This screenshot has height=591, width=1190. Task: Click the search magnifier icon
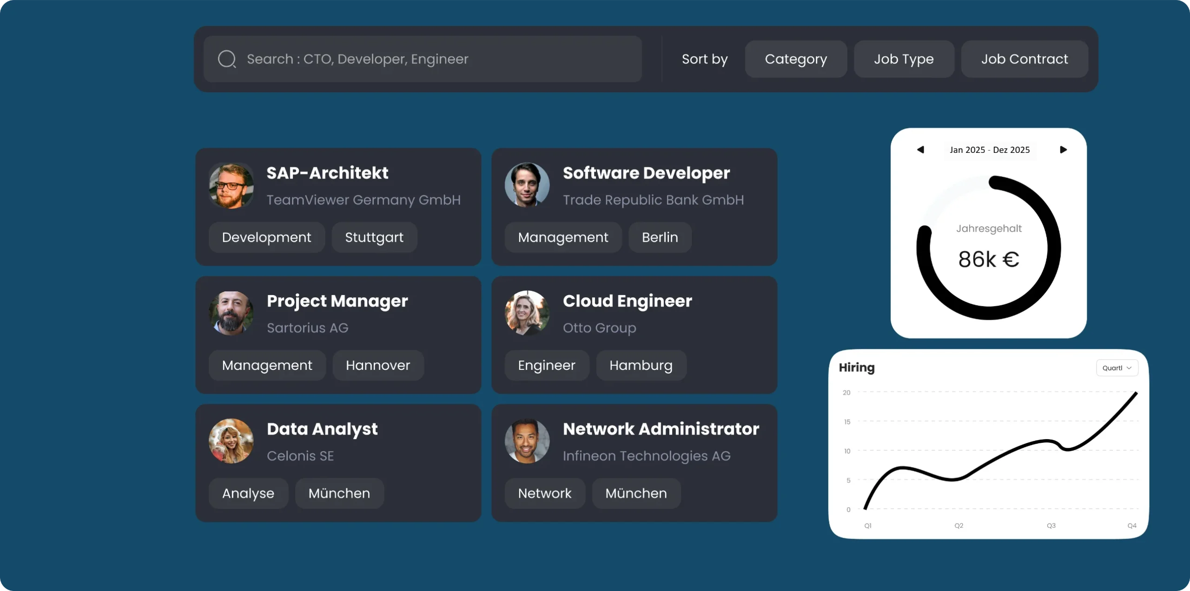tap(227, 59)
